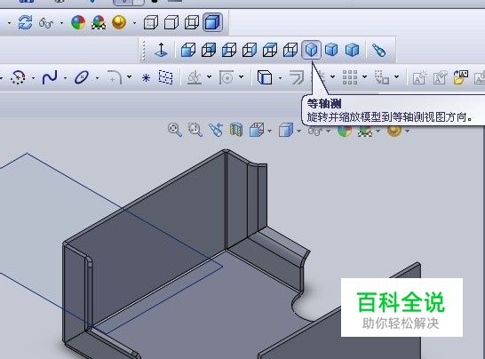The image size is (485, 359).
Task: Click the Display Style cube in the heads-up toolbar
Action: [x=286, y=130]
